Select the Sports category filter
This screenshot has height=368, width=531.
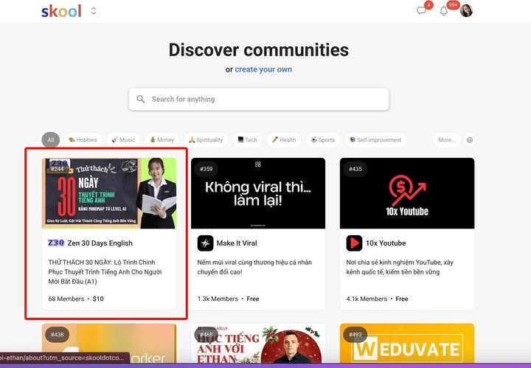click(323, 140)
